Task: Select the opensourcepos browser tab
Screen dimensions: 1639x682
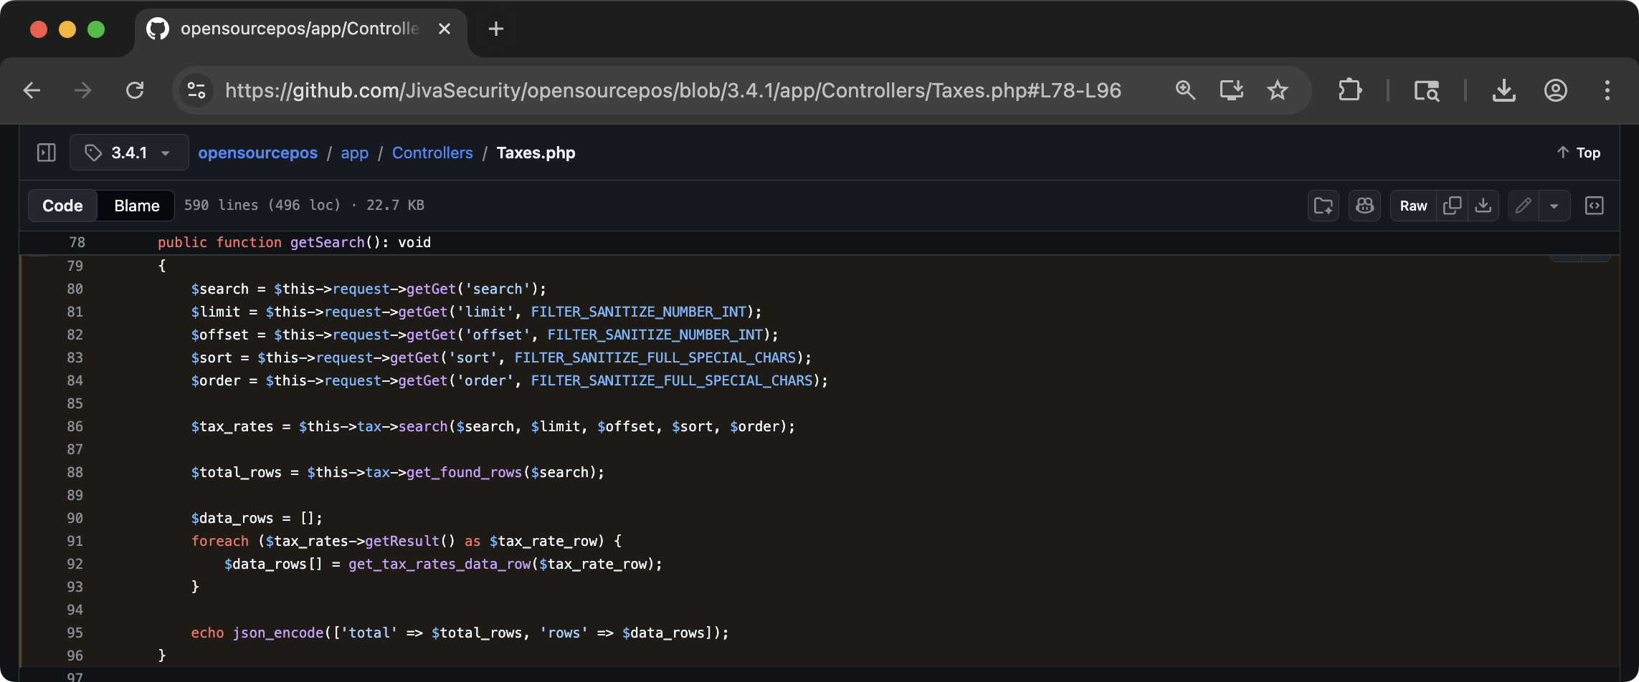Action: point(293,29)
